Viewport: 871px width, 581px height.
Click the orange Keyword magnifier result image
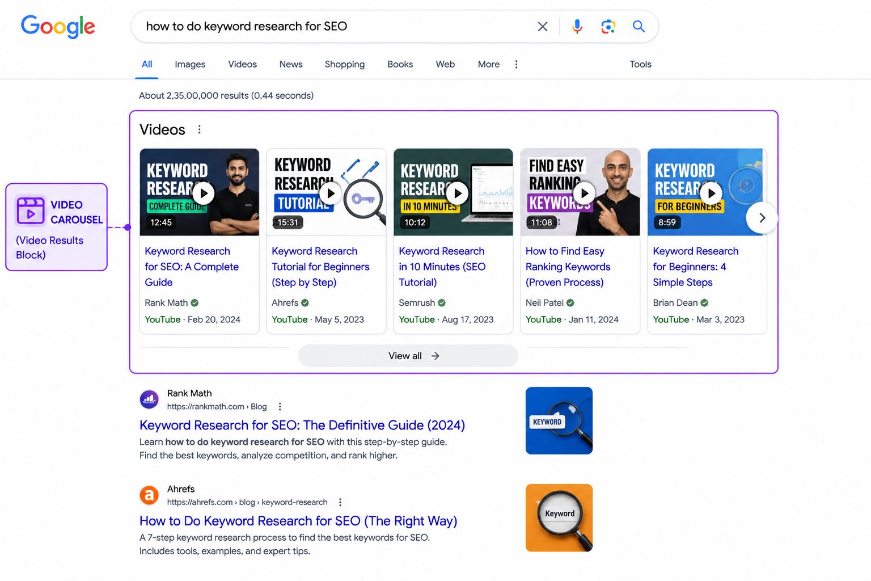[x=559, y=517]
